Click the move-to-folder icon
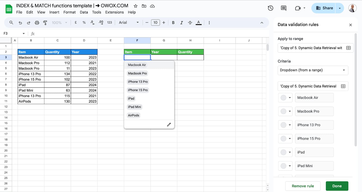 pyautogui.click(x=144, y=6)
